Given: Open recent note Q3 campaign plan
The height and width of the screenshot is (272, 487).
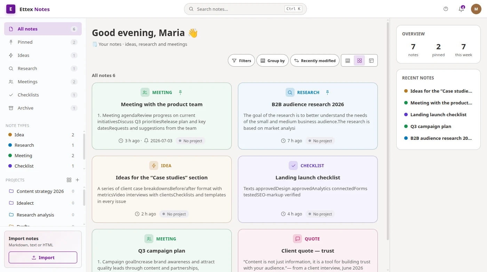Looking at the screenshot, I should pyautogui.click(x=438, y=126).
